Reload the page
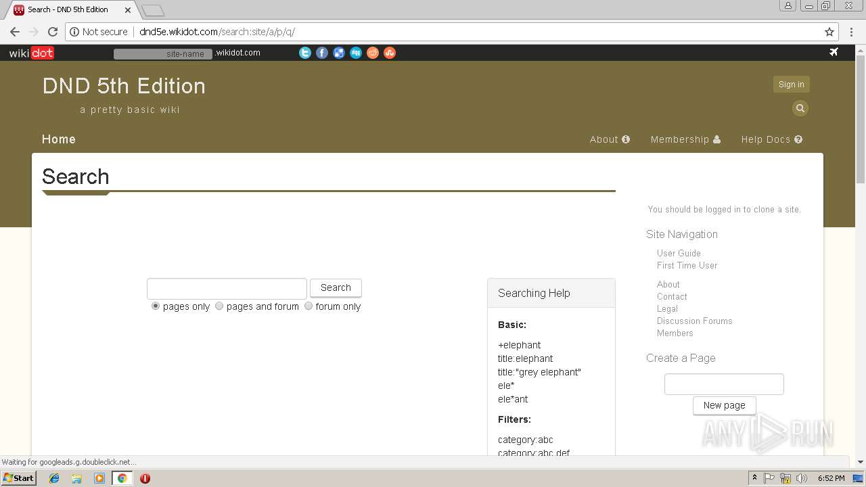The image size is (866, 487). pyautogui.click(x=53, y=32)
